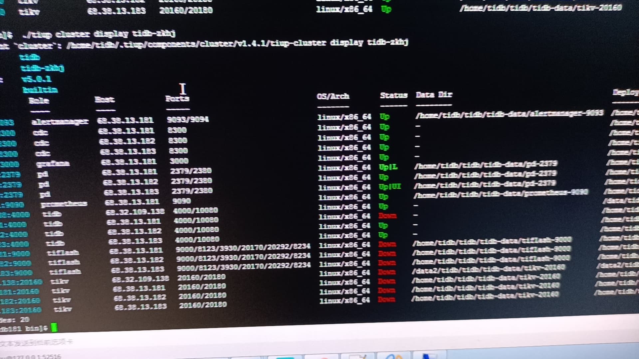Click the green Up|L status value
The width and height of the screenshot is (639, 359).
[x=388, y=167]
